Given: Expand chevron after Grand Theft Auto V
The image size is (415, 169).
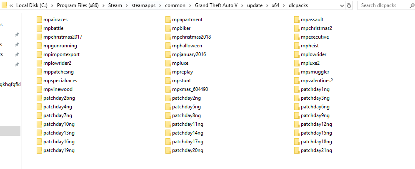Looking at the screenshot, I should 242,5.
